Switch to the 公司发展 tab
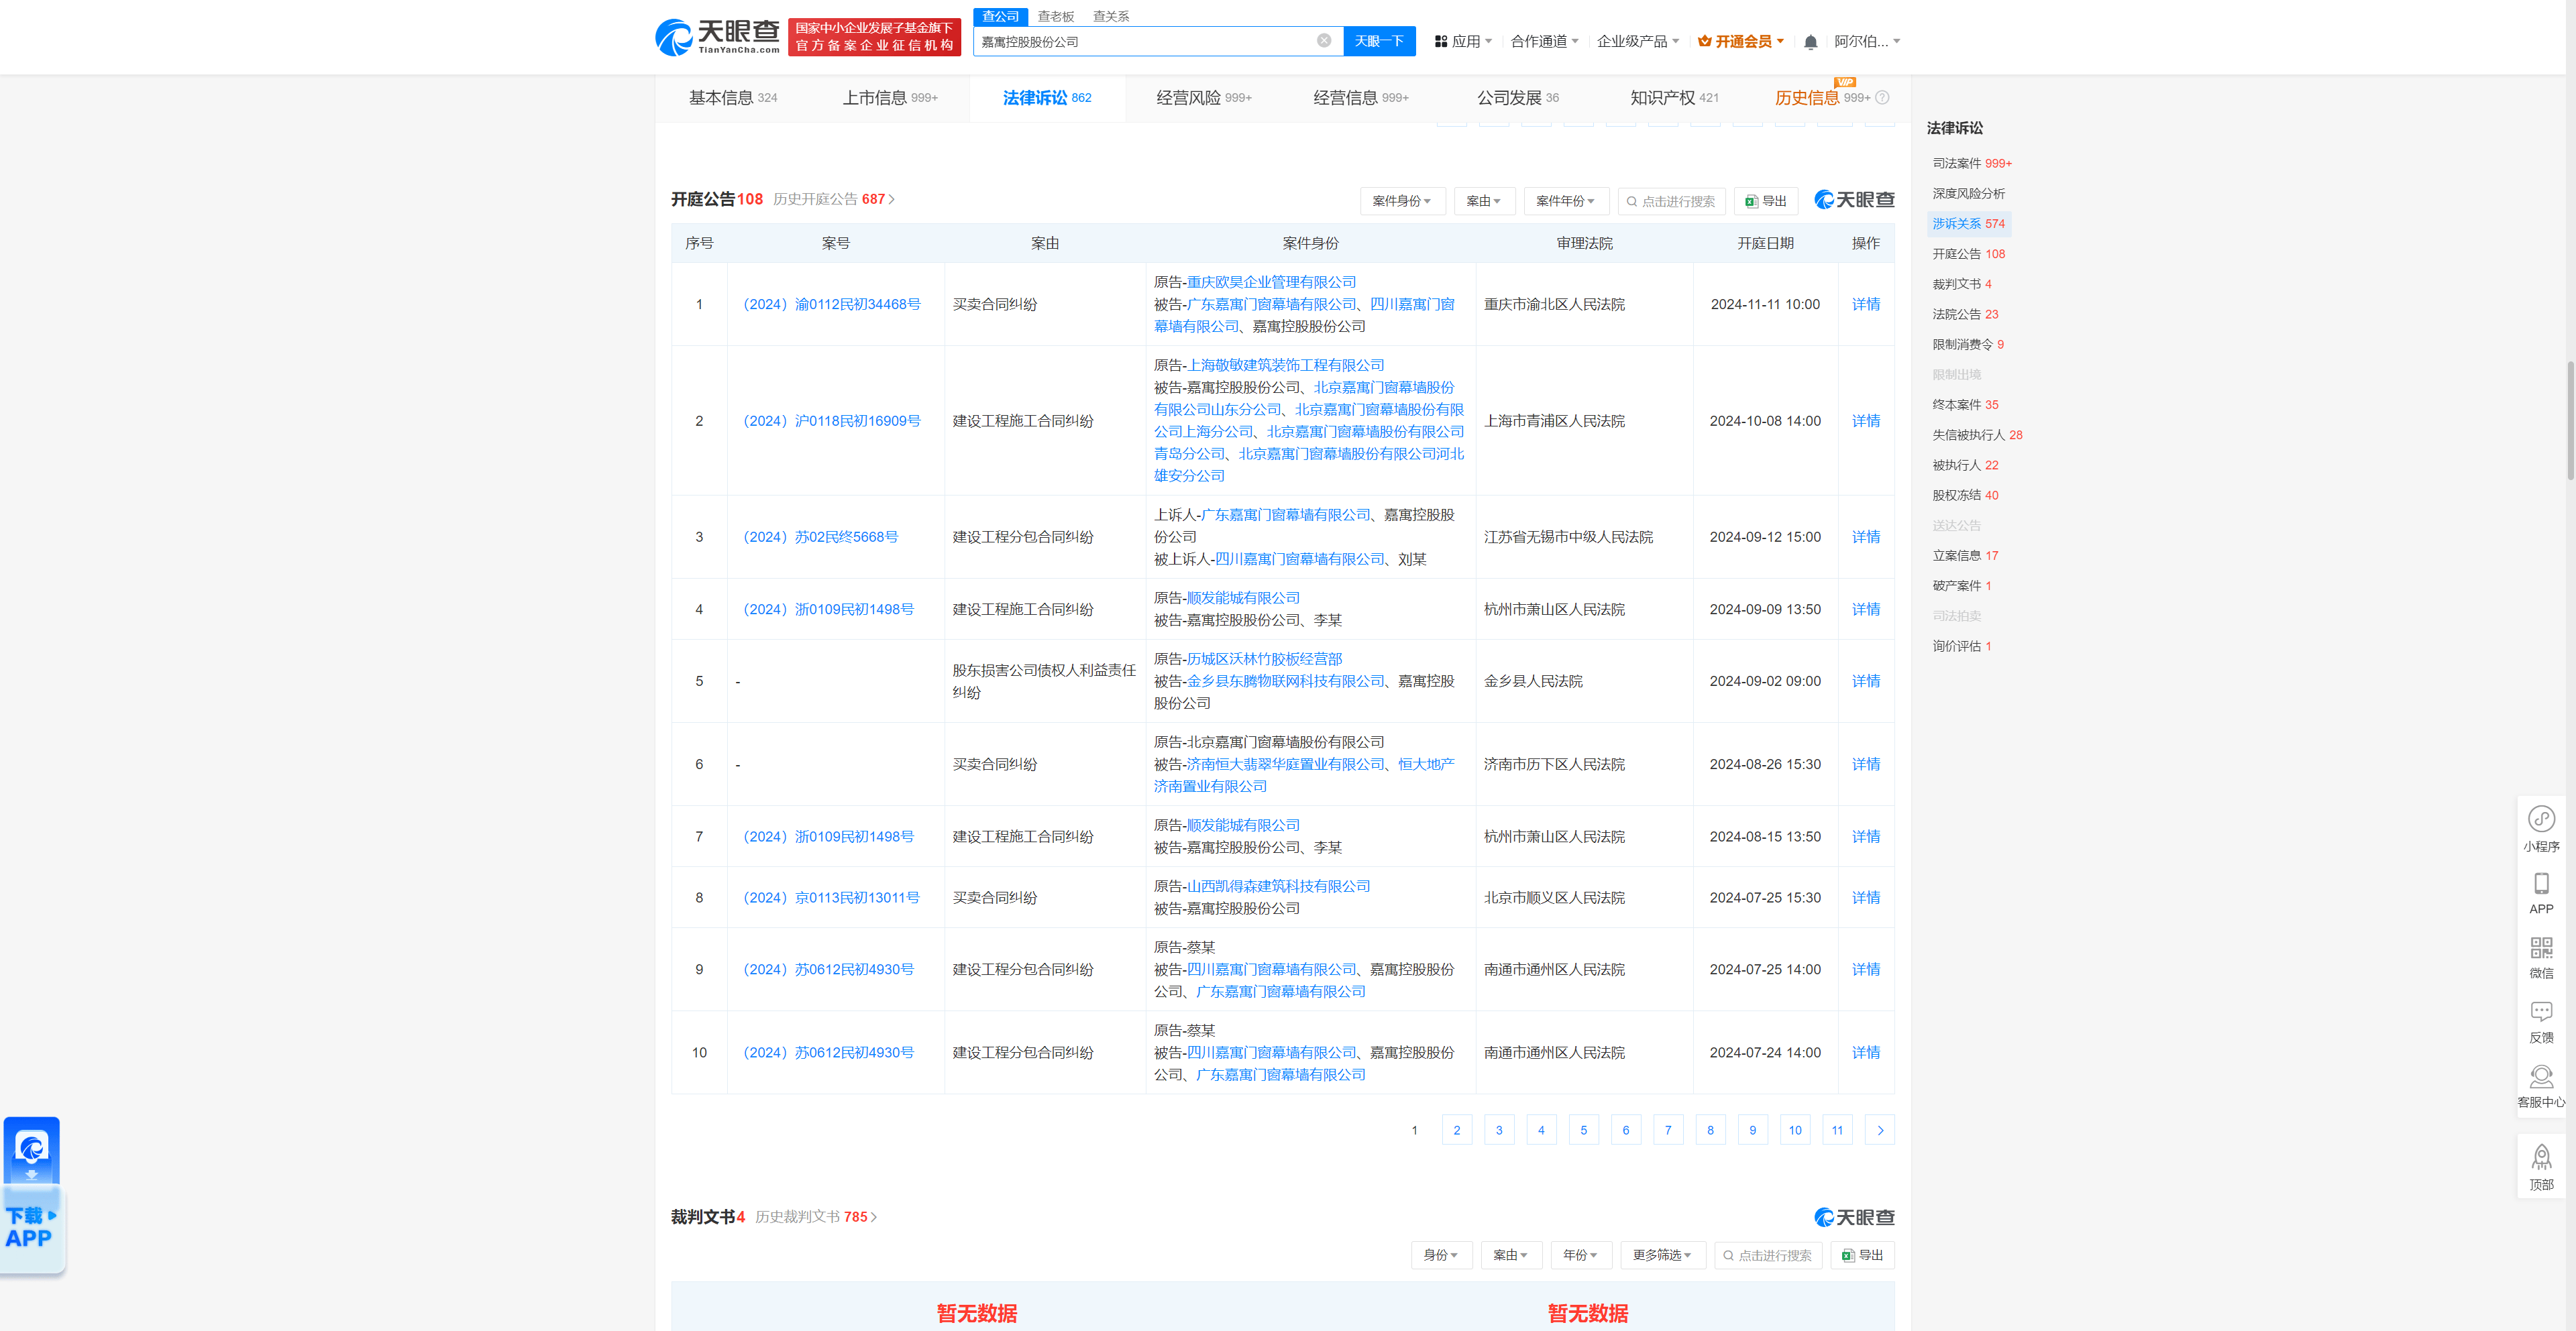Viewport: 2576px width, 1331px height. click(x=1518, y=98)
